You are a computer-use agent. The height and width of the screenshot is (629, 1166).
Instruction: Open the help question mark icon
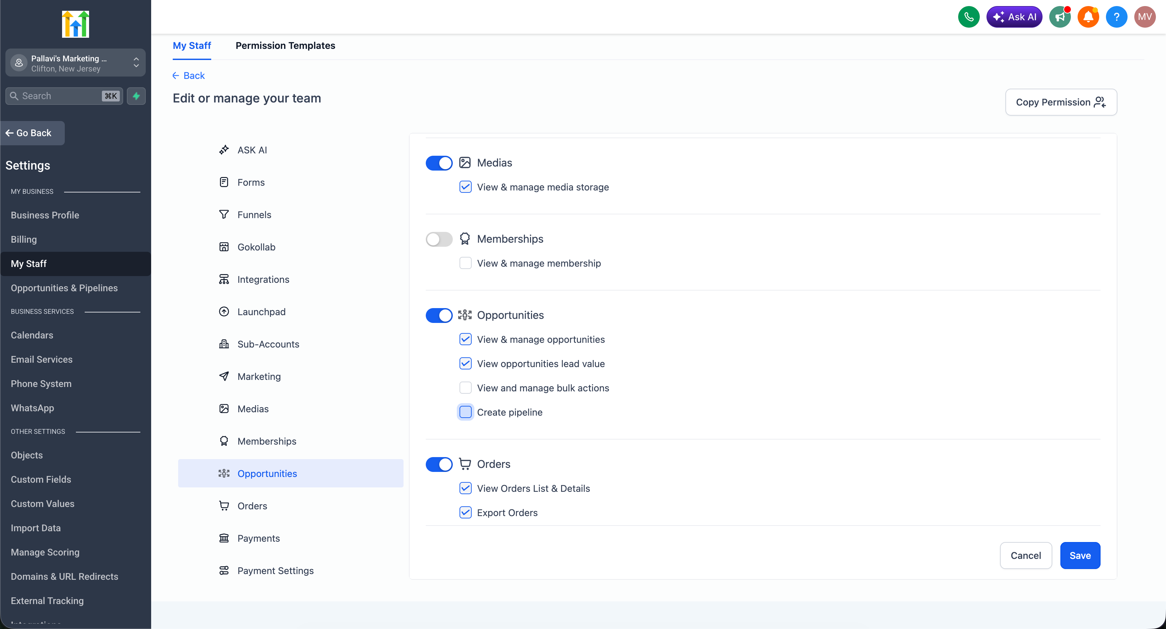(x=1116, y=17)
